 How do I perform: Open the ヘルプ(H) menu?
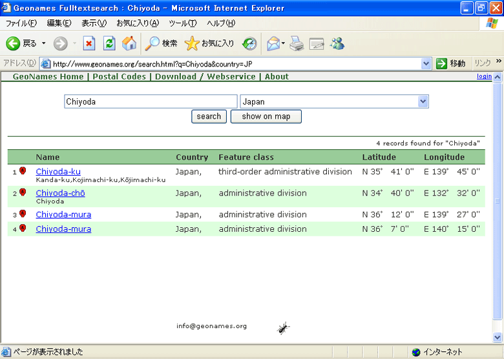coord(221,23)
